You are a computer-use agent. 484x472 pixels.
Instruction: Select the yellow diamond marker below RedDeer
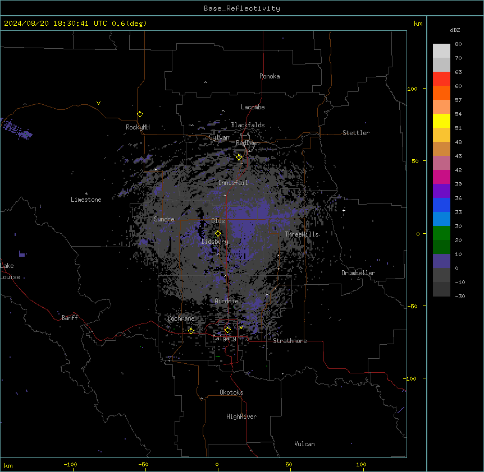(x=239, y=158)
